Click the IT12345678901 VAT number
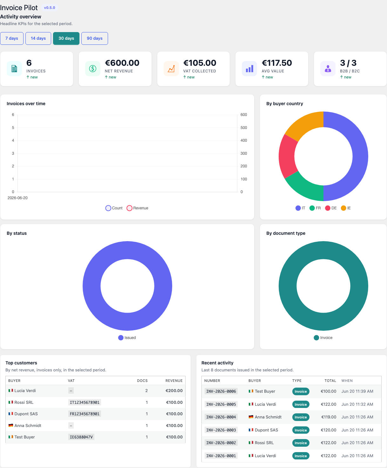The width and height of the screenshot is (387, 468). click(85, 403)
